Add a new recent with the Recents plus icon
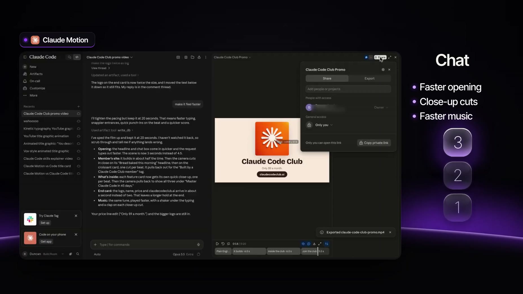 78,107
